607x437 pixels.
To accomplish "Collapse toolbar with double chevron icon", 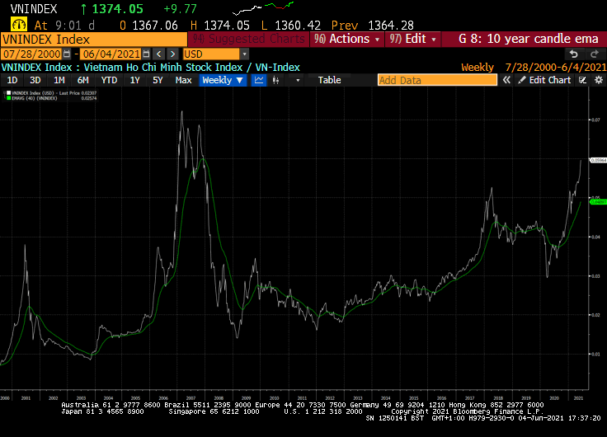I will tap(506, 80).
